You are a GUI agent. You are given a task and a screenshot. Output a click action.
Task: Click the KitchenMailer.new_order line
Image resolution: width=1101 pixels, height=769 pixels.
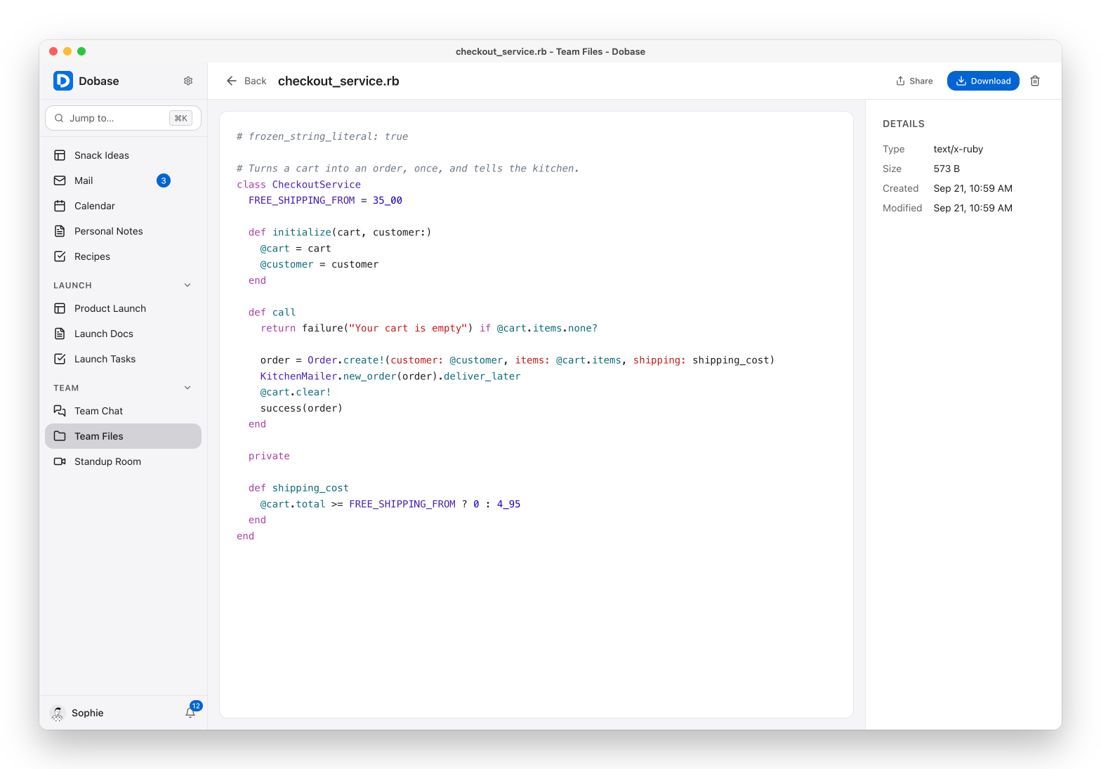click(390, 376)
